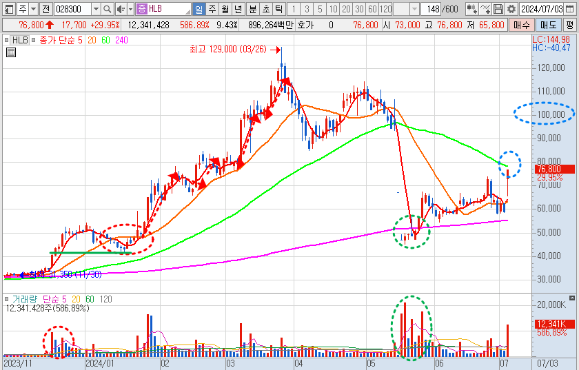Viewport: 579px width, 370px height.
Task: Select the 120 interval button
Action: click(x=385, y=9)
